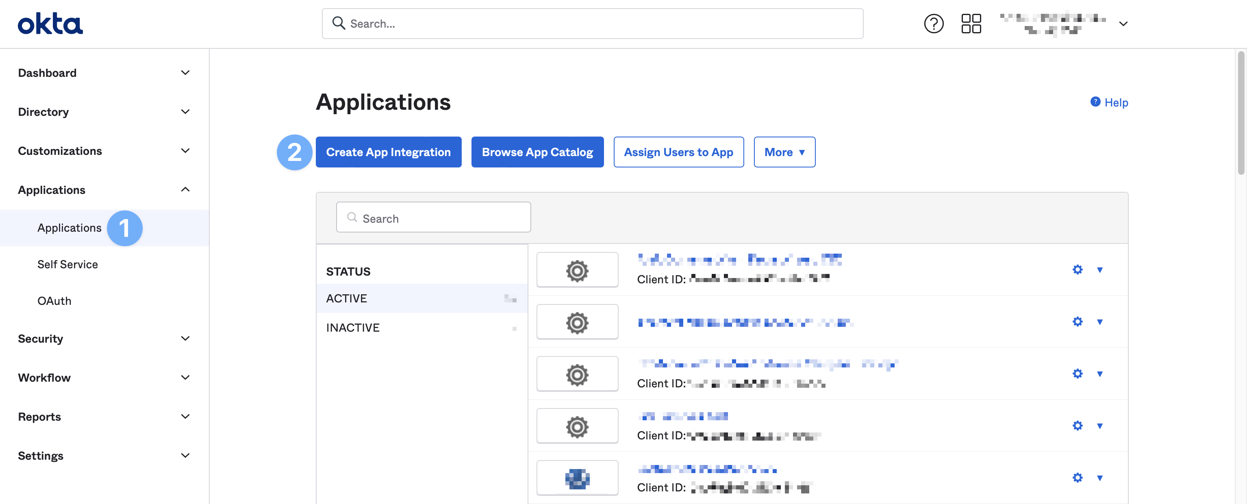1247x504 pixels.
Task: Click Browse App Catalog button
Action: tap(537, 152)
